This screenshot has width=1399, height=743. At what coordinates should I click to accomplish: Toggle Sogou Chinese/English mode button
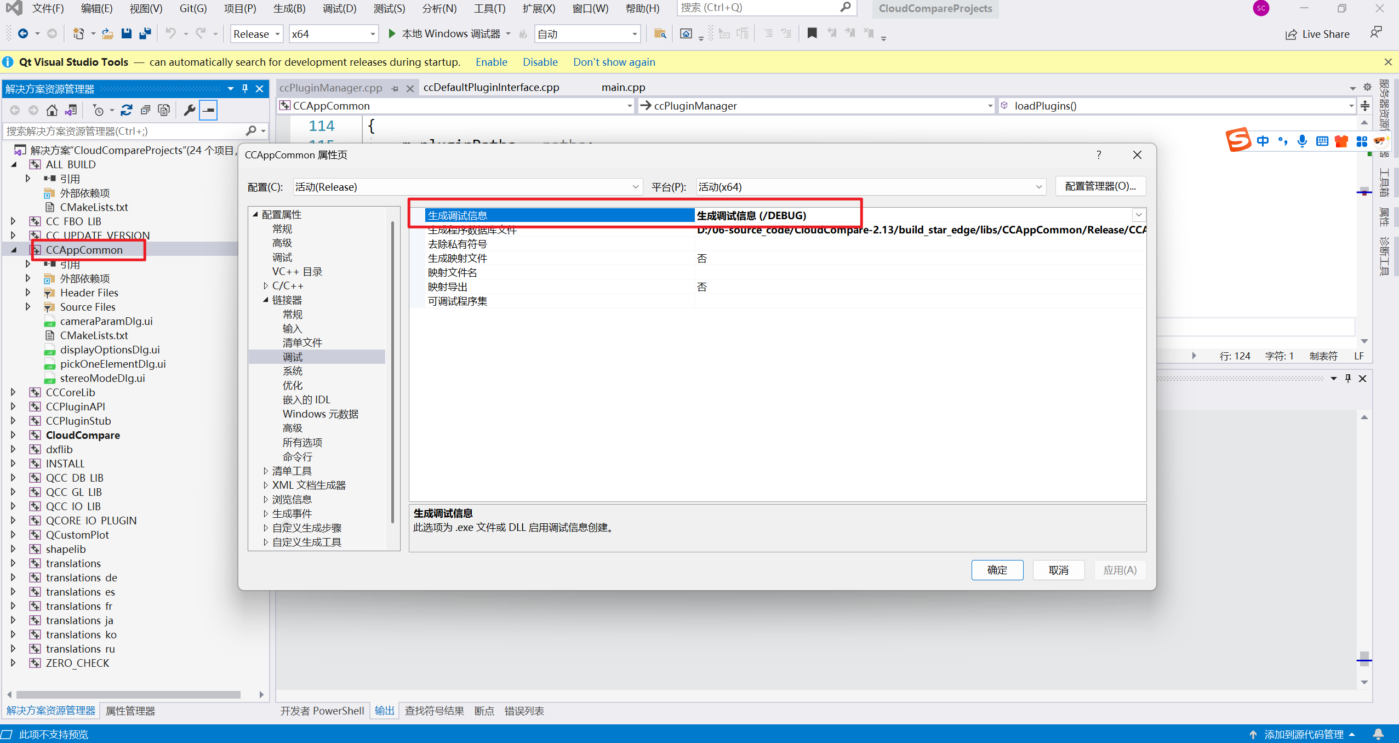[1263, 141]
